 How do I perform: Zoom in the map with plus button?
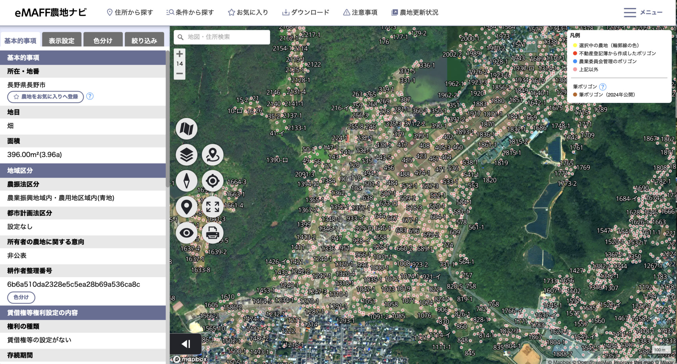179,54
